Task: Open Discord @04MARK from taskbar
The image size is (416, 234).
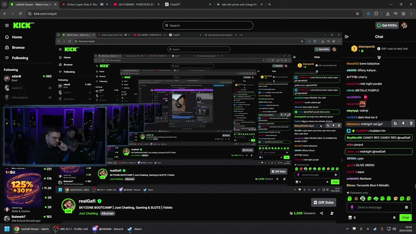Action: click(107, 229)
